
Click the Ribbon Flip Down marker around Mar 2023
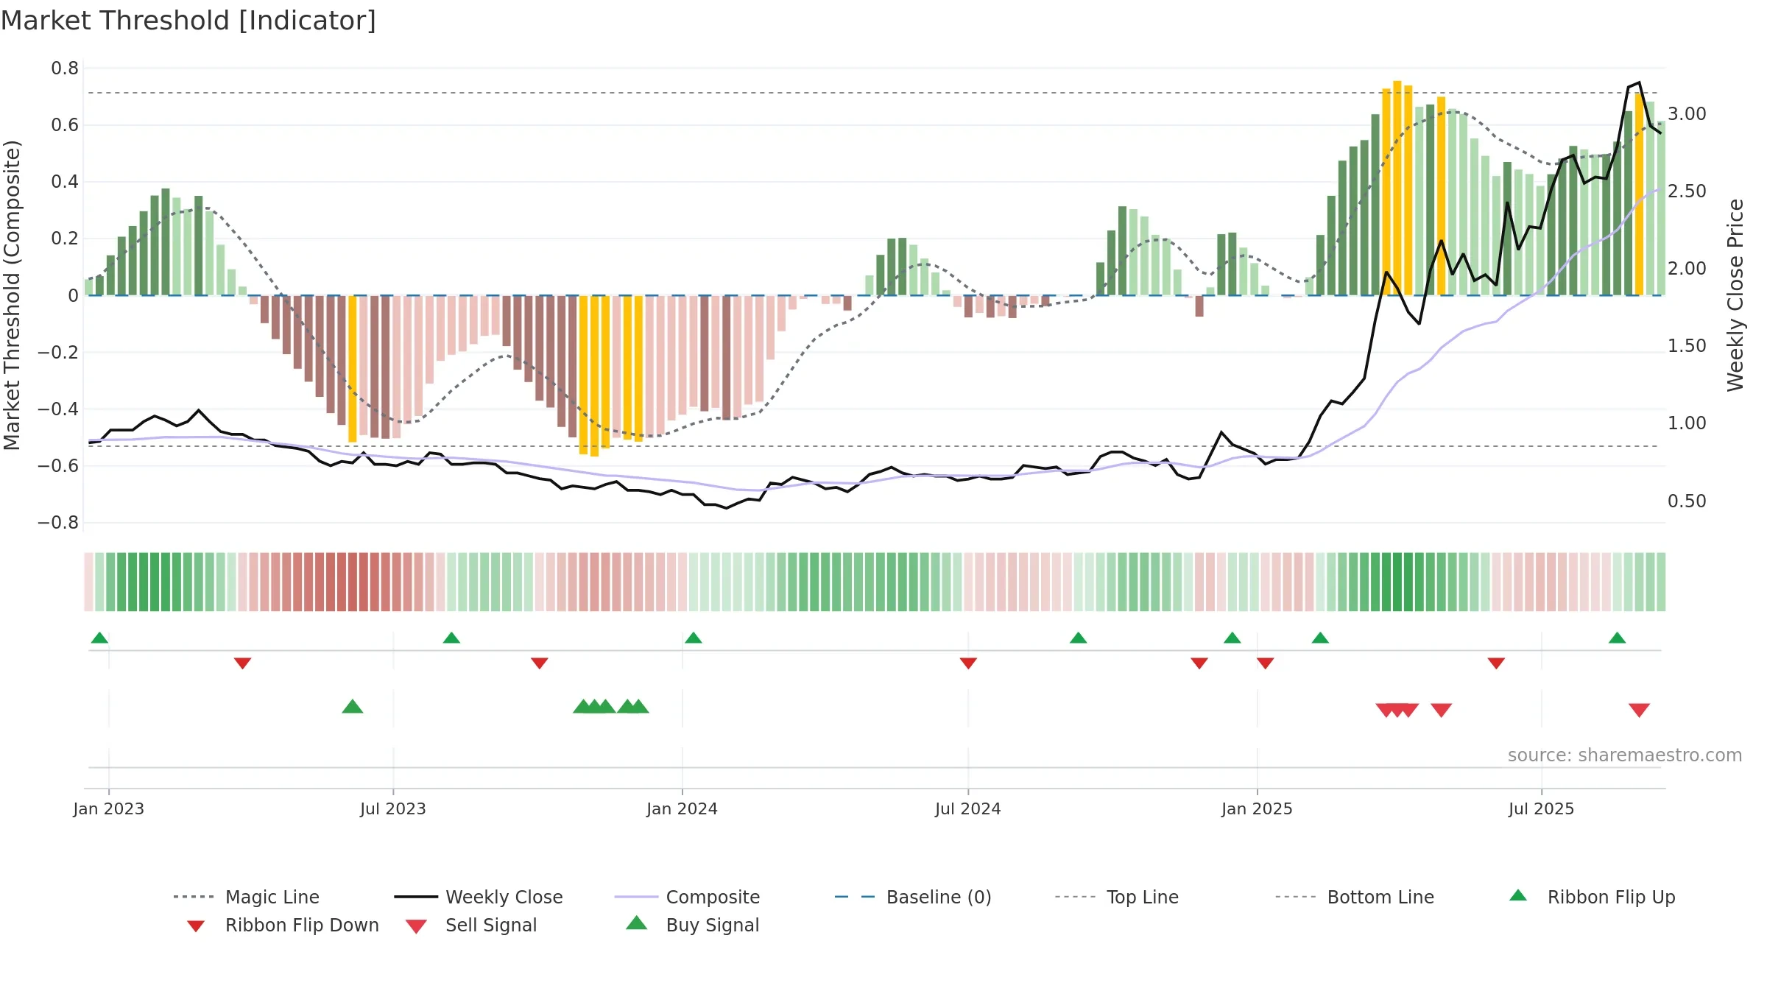point(242,663)
